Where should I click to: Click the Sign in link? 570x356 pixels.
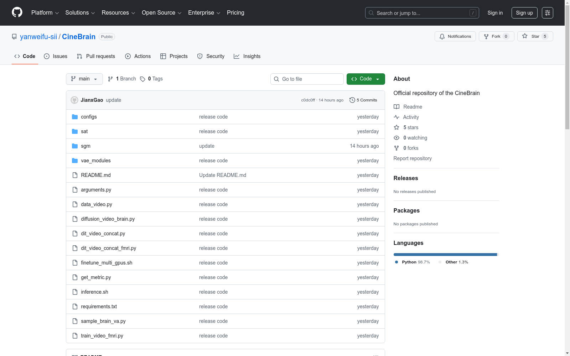[x=495, y=13]
